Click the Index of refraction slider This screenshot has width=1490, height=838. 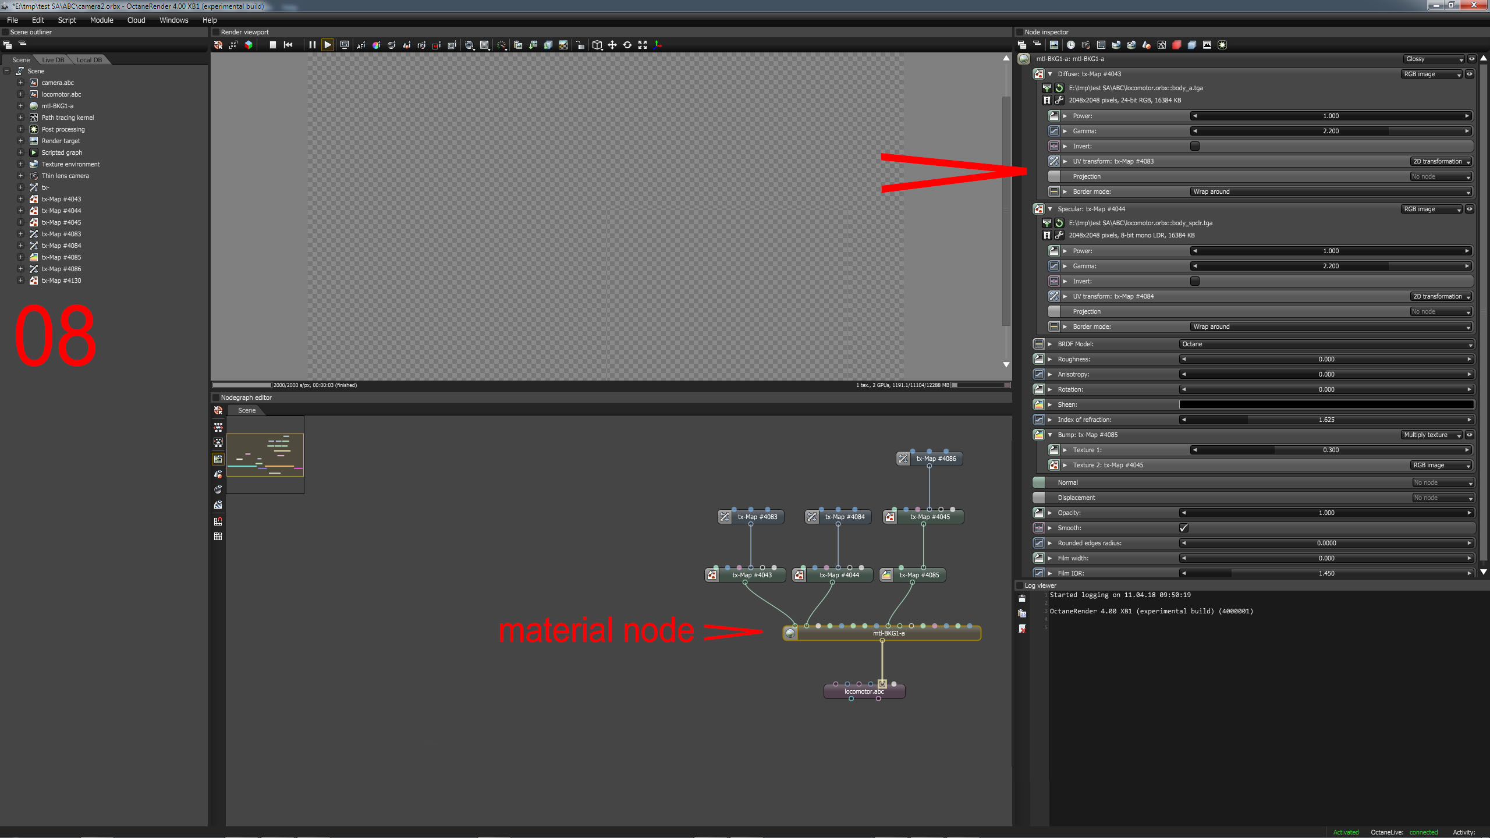point(1326,420)
